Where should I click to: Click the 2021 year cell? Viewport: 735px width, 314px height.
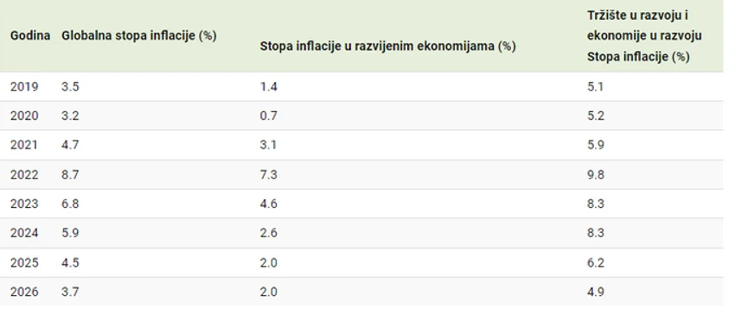coord(24,145)
